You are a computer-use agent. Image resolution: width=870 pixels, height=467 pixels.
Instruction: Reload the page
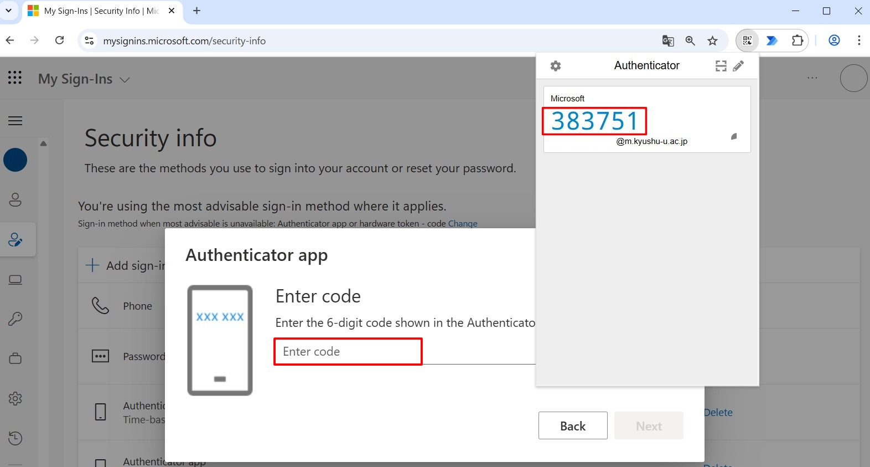click(x=60, y=40)
